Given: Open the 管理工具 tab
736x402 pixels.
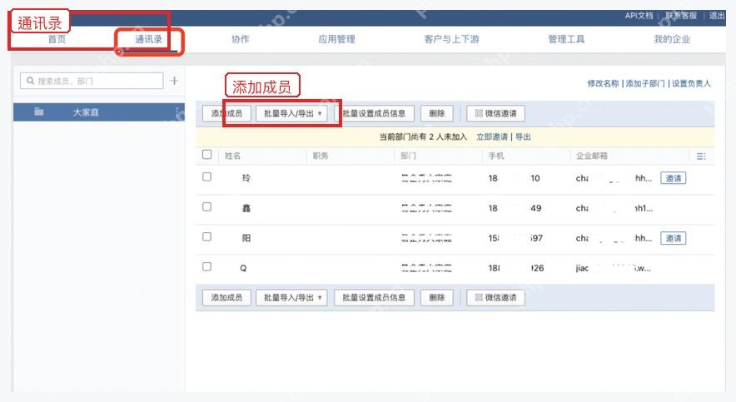Looking at the screenshot, I should [566, 39].
